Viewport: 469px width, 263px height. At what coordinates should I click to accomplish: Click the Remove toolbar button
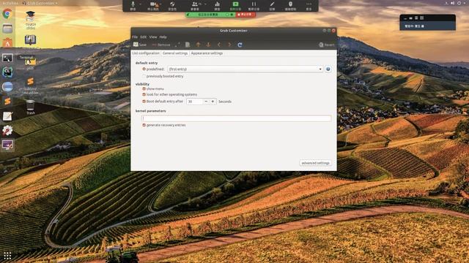coord(161,45)
